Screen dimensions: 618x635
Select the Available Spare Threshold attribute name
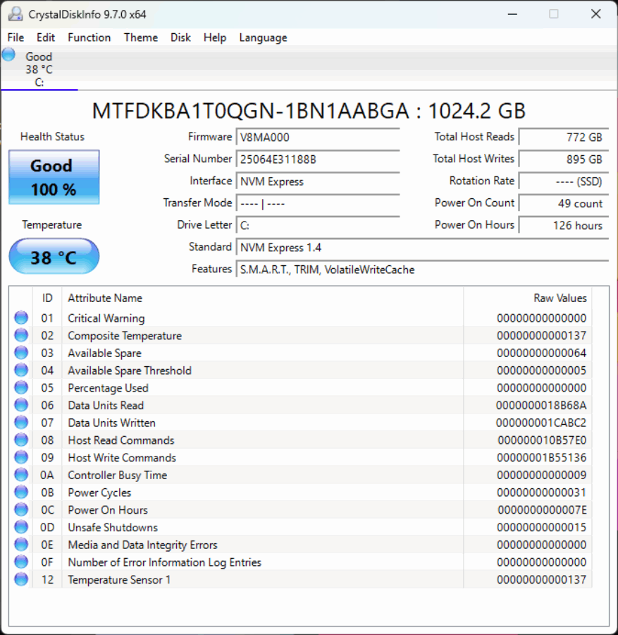[130, 370]
